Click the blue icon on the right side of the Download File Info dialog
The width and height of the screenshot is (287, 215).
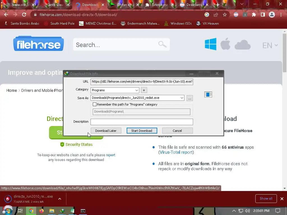click(x=208, y=95)
